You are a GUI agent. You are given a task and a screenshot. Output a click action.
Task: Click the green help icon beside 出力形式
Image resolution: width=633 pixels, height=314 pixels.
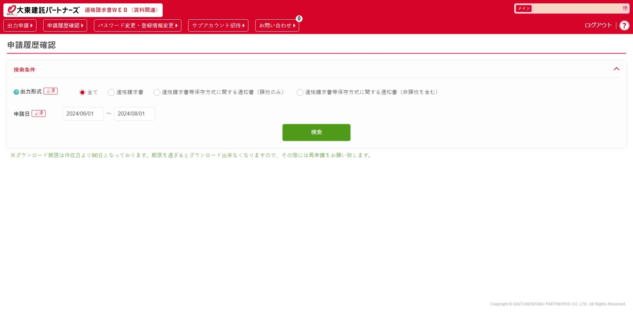16,92
